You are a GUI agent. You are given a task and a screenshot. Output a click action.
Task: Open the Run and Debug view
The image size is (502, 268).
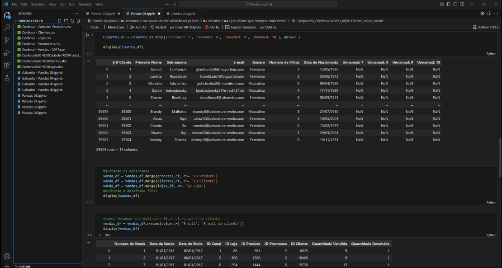[7, 53]
